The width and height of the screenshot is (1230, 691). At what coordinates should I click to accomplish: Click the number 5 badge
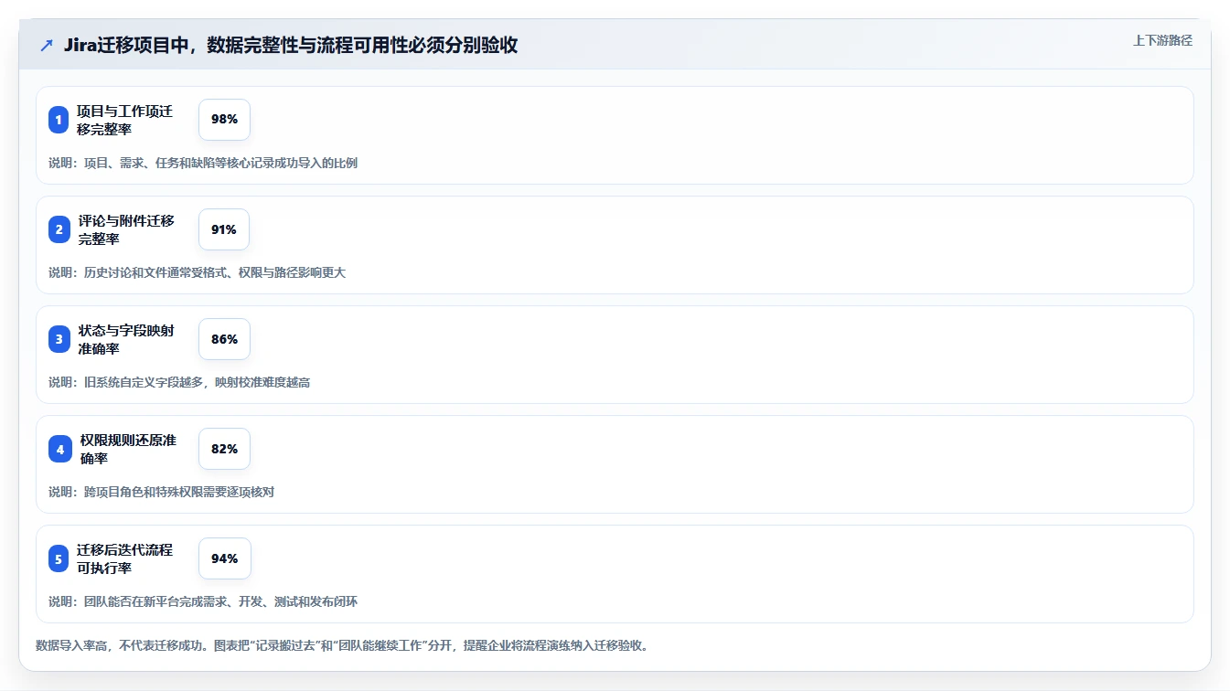(59, 558)
